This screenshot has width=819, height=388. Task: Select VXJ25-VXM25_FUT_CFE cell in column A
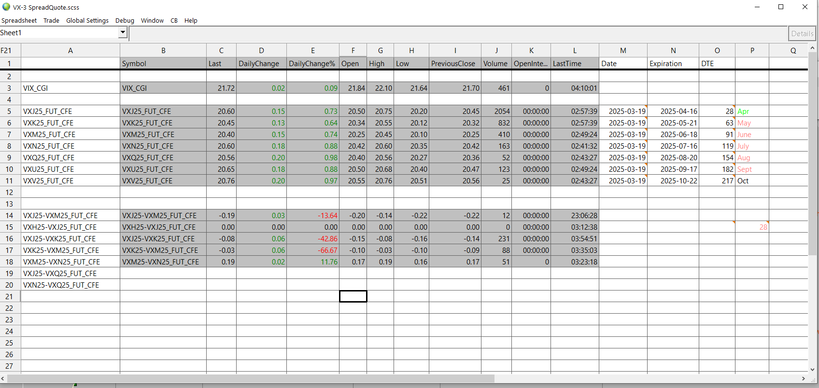click(71, 215)
